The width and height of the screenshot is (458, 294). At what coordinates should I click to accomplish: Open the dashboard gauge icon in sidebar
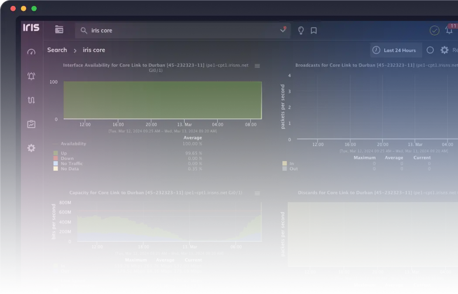point(31,52)
